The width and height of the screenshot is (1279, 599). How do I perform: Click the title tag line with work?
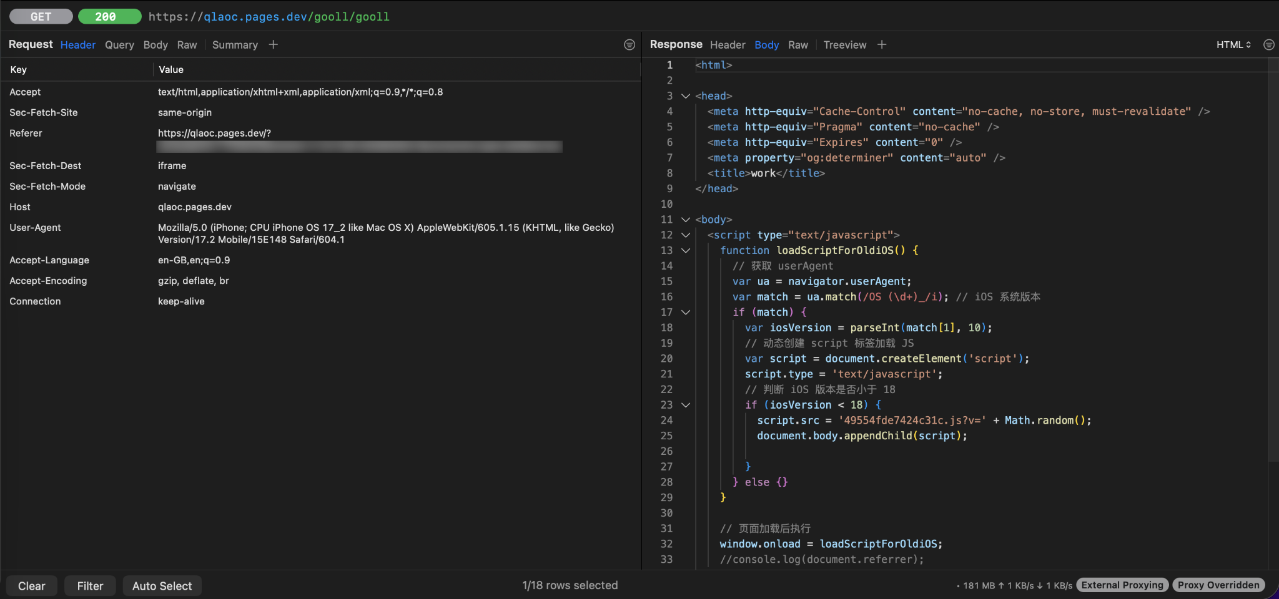[766, 173]
